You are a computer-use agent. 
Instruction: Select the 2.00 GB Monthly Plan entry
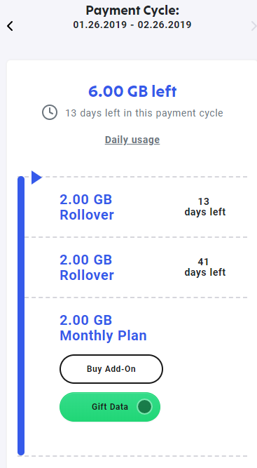(103, 328)
